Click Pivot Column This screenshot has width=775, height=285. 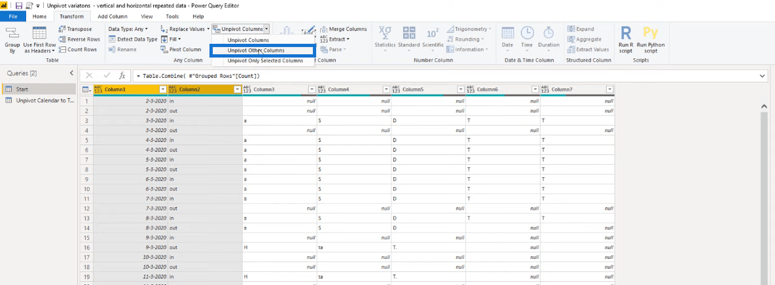pyautogui.click(x=181, y=50)
